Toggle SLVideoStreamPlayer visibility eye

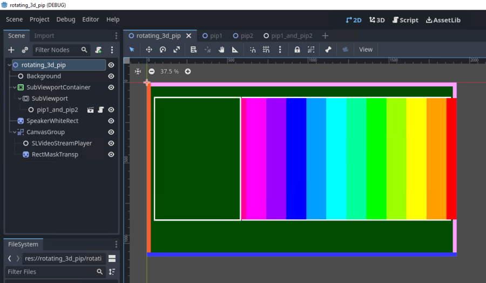111,143
